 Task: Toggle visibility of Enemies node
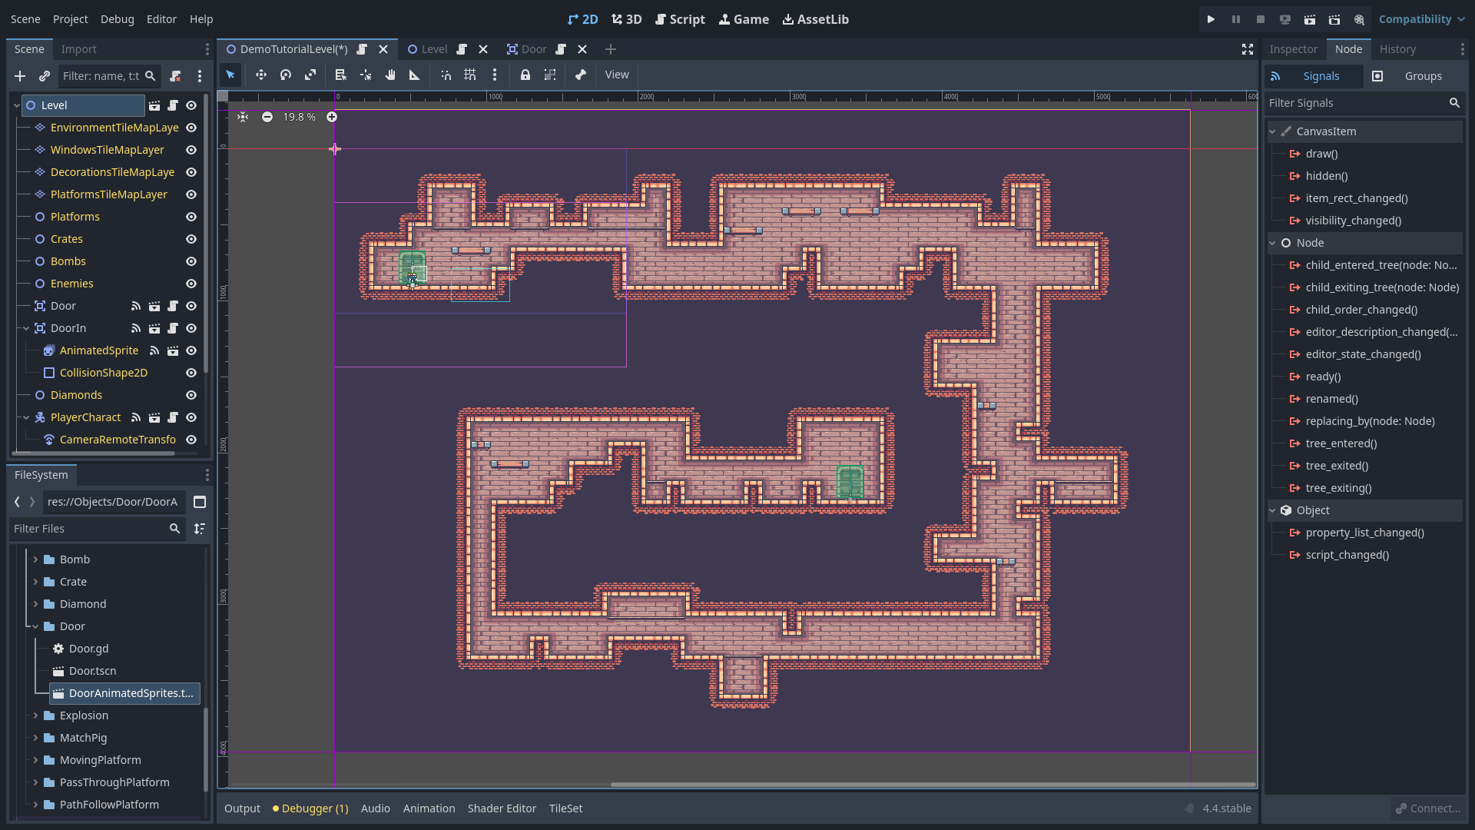191,284
